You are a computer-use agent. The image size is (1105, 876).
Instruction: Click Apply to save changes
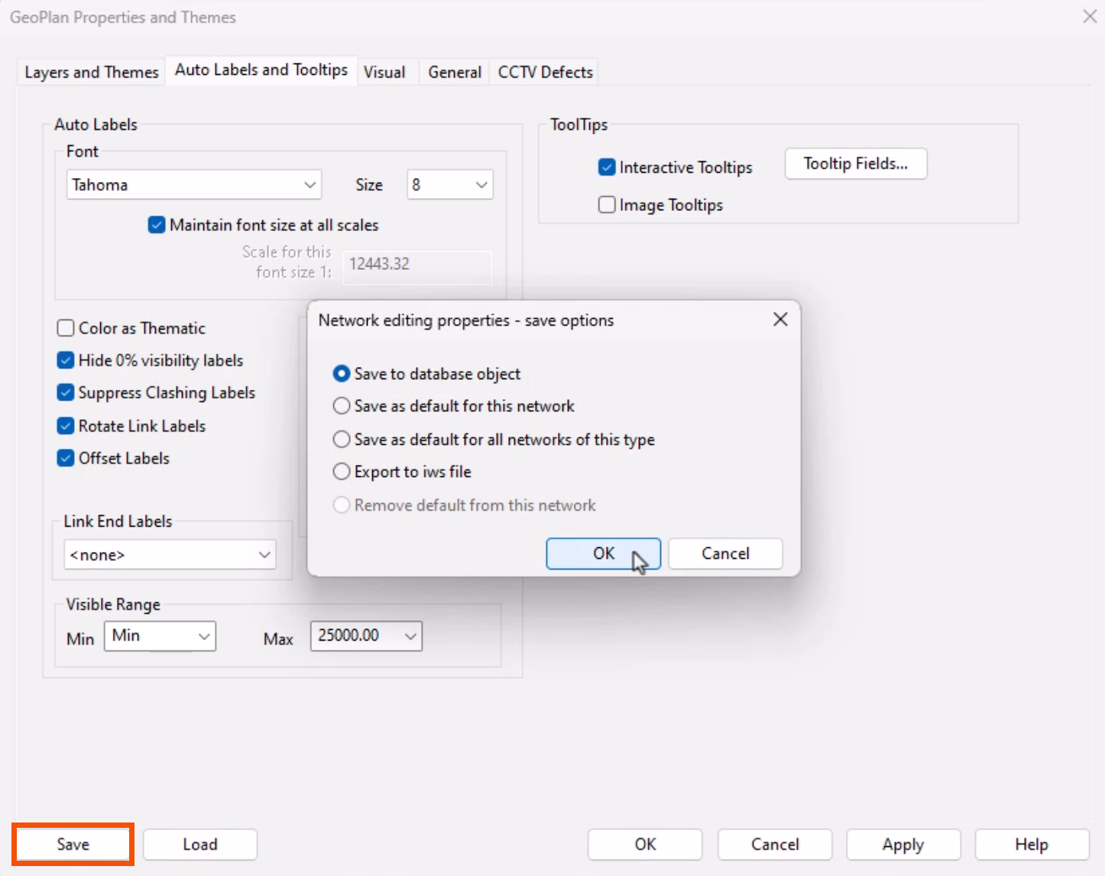(903, 844)
